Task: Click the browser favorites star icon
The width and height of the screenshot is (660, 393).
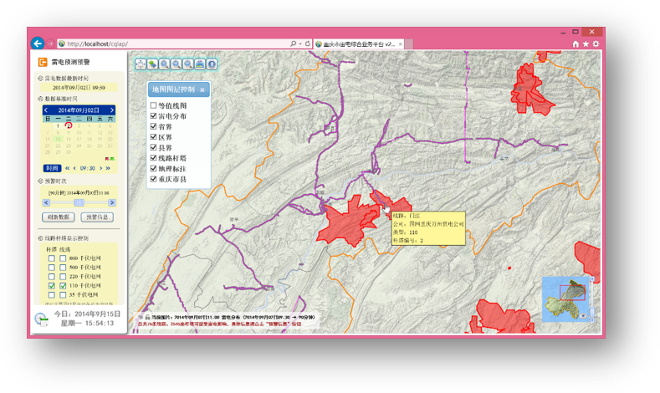Action: pos(586,43)
